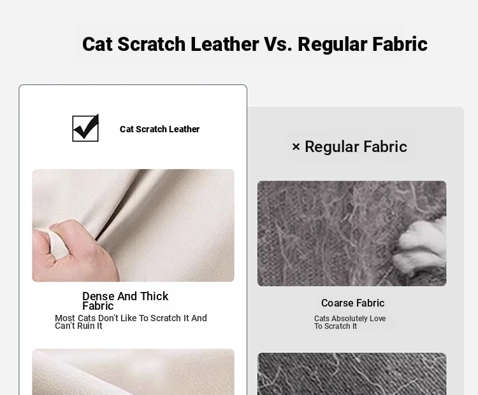Click "Vs." in the main title
This screenshot has height=395, width=478.
click(278, 44)
